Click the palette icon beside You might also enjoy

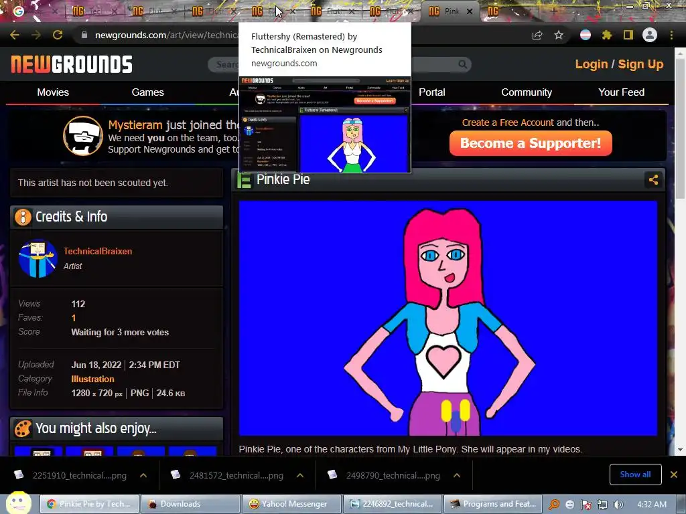tap(23, 428)
